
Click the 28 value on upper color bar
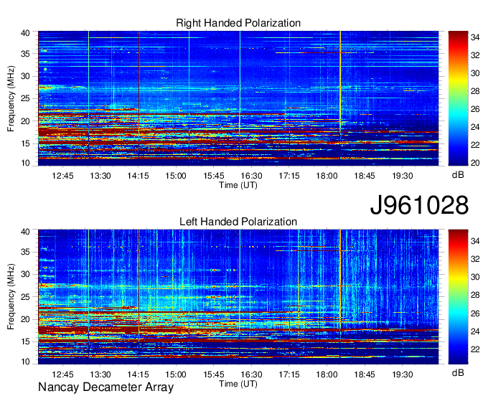(x=475, y=91)
